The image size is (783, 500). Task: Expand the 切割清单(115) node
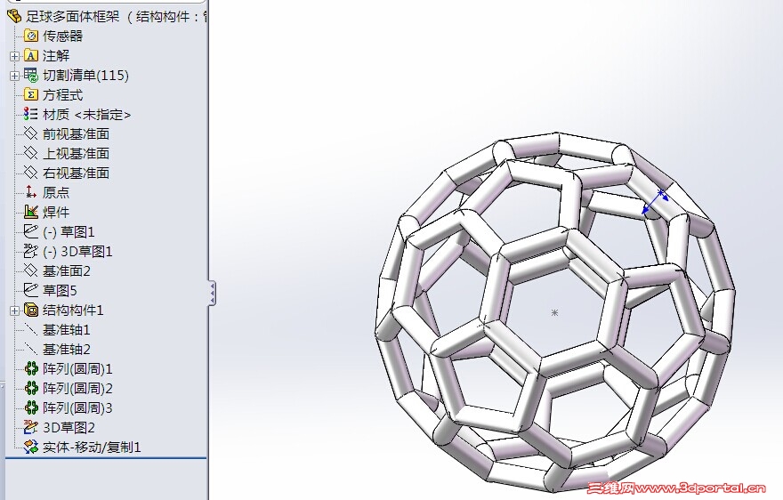coord(14,76)
